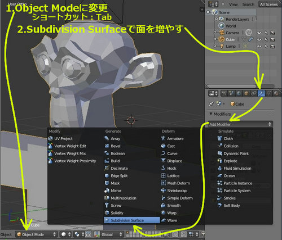Choose Boolean modifier entry
282x240 pixels.
click(x=117, y=153)
